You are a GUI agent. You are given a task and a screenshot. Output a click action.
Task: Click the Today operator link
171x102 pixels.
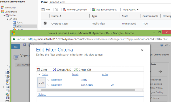84,80
